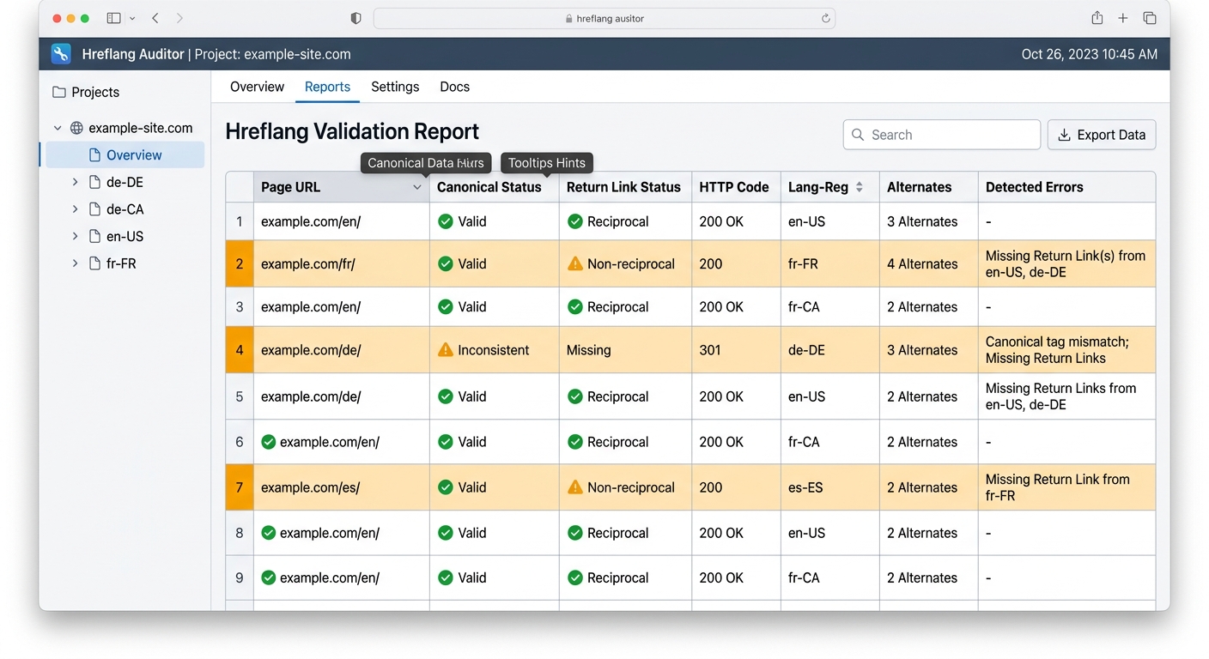
Task: Open the Docs tab
Action: 454,87
